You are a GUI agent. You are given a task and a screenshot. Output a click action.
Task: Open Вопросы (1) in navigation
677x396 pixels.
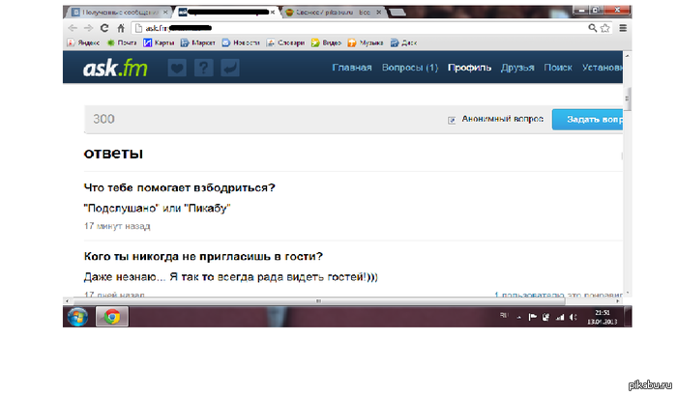click(410, 68)
